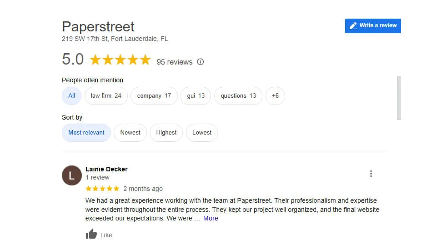Sort reviews by Newest

[x=130, y=133]
